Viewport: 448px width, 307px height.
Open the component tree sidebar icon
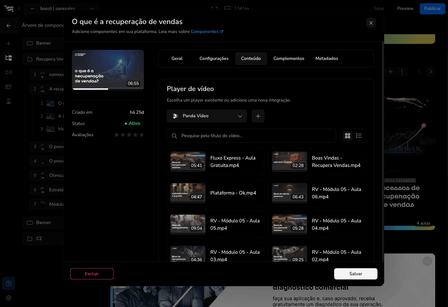(9, 58)
